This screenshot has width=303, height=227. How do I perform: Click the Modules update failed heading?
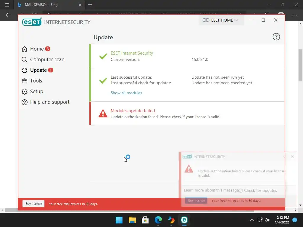(133, 111)
